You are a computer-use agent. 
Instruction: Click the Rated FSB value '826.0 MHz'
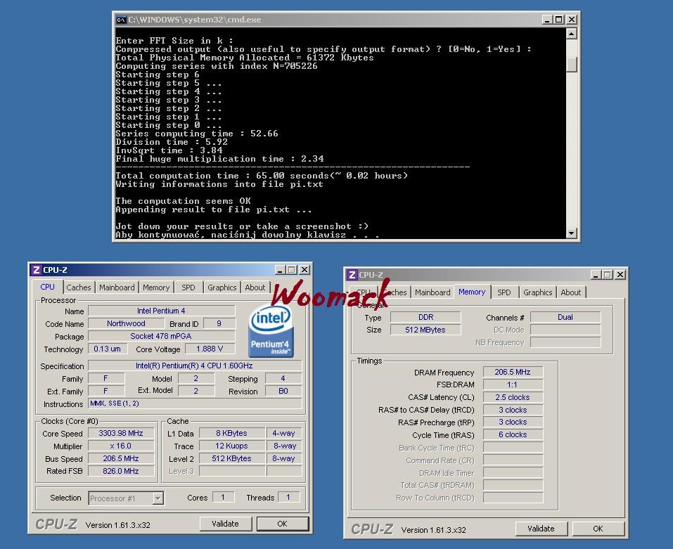pyautogui.click(x=121, y=471)
